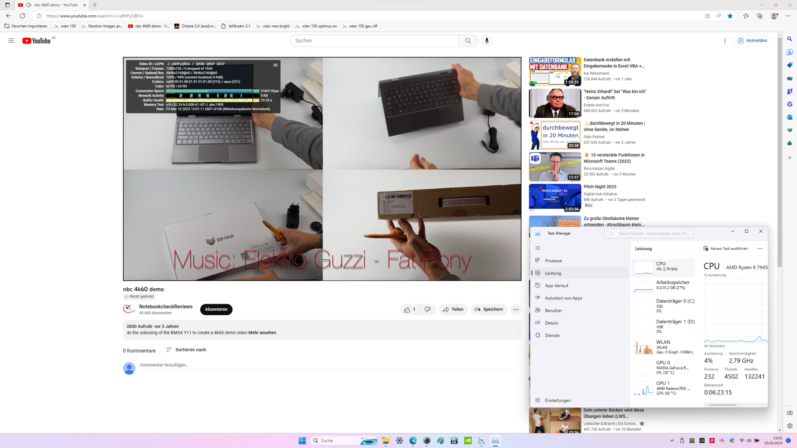The height and width of the screenshot is (448, 797).
Task: Click Neuen Task ausführen icon button
Action: click(706, 248)
